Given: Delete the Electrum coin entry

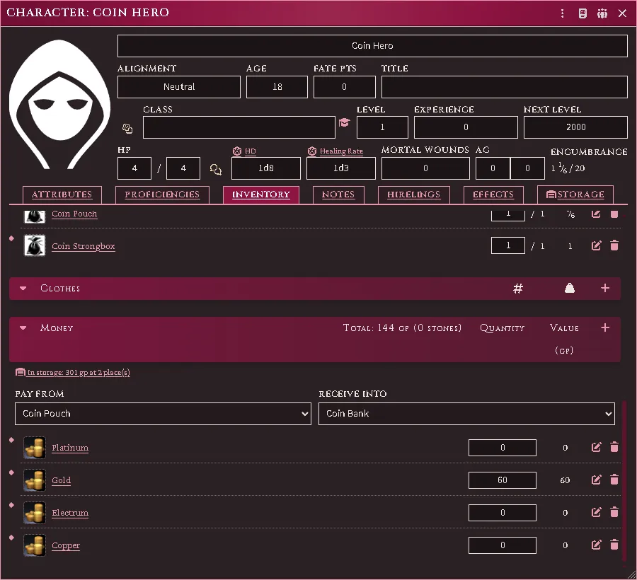Looking at the screenshot, I should 614,512.
